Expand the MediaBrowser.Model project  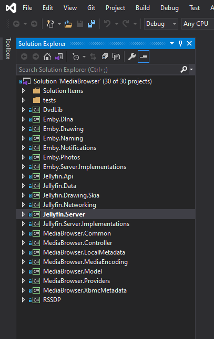(x=24, y=271)
